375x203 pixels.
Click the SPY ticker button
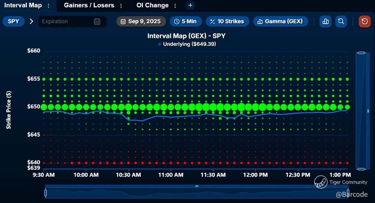(x=13, y=21)
